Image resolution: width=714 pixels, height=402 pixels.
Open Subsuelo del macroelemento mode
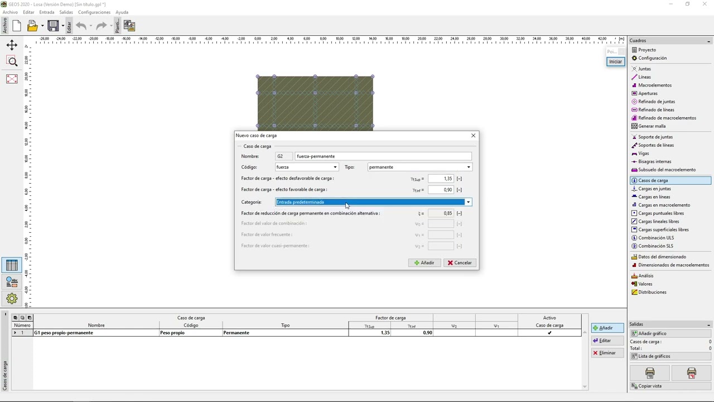tap(667, 170)
